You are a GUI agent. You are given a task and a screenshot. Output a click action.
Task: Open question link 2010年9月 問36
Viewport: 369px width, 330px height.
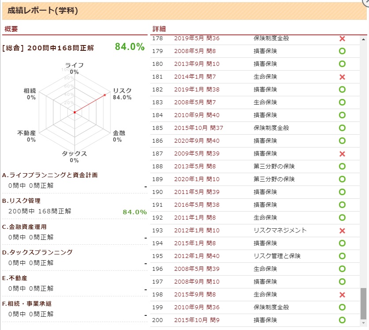(197, 307)
